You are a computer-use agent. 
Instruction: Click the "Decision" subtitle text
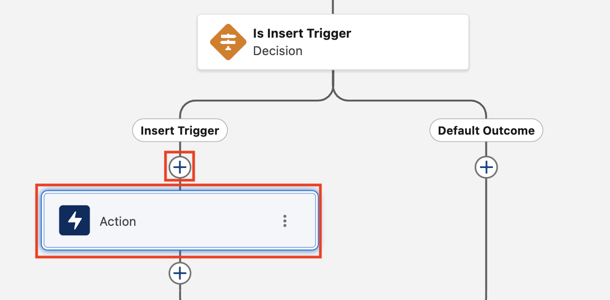277,51
